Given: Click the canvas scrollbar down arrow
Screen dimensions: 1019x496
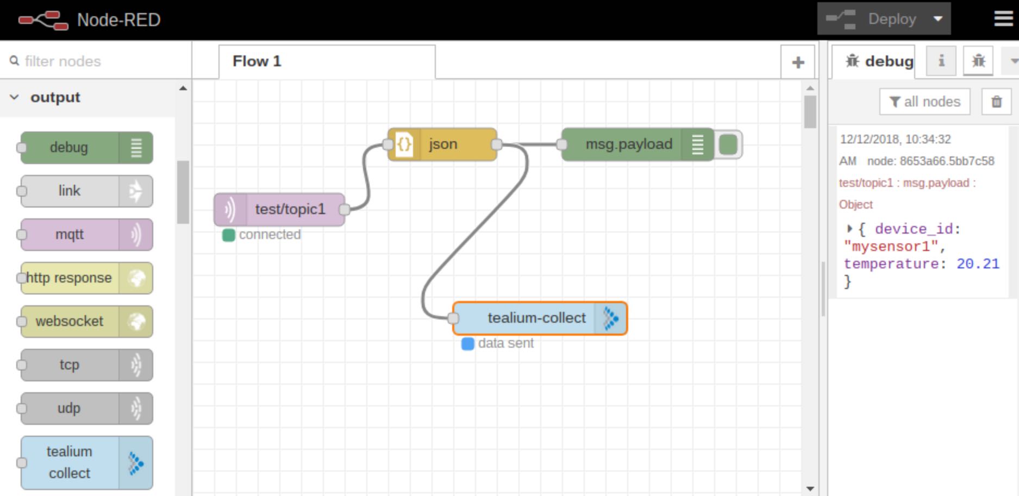Looking at the screenshot, I should [810, 489].
